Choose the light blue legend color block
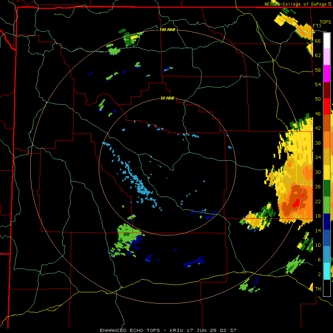This screenshot has height=333, width=333. pyautogui.click(x=327, y=254)
